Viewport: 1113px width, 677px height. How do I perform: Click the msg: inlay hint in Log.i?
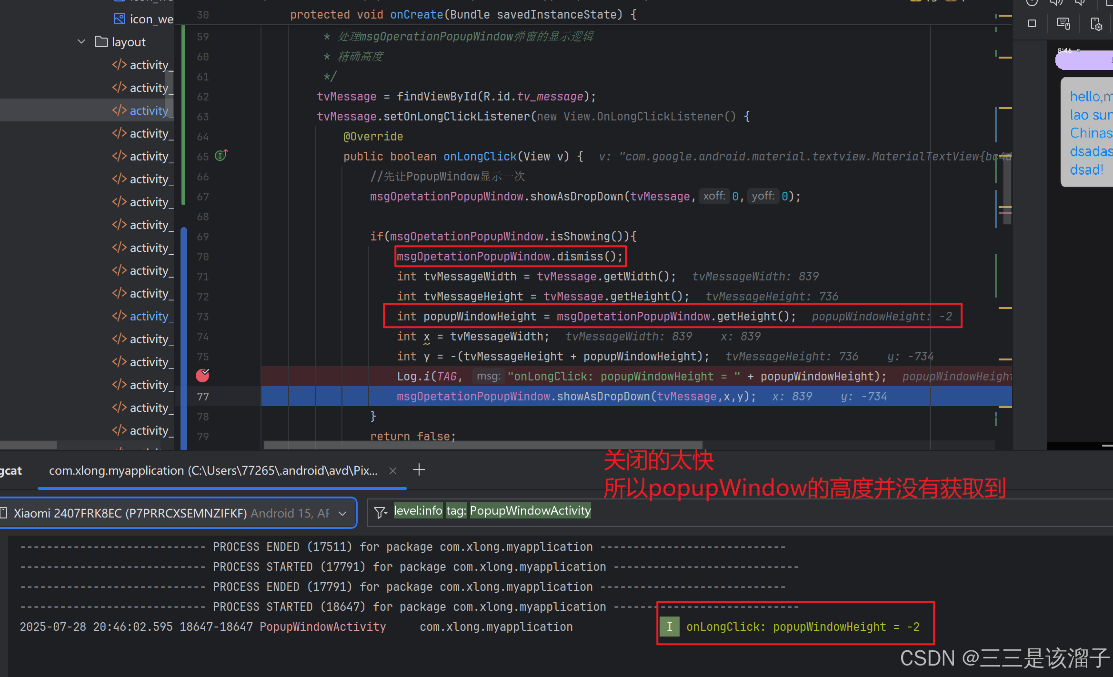488,376
